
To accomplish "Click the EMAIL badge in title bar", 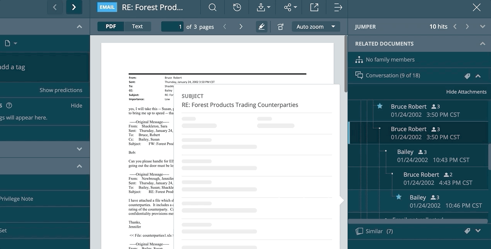I will (107, 7).
